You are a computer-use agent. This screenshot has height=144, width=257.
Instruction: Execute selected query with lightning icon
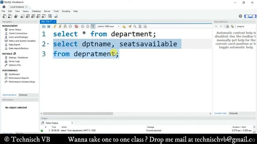point(55,26)
